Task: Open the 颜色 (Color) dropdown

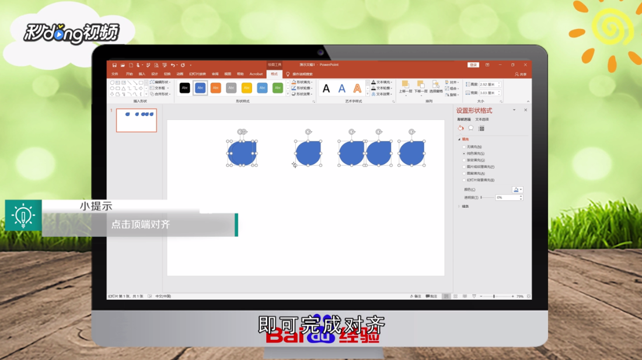Action: tap(517, 189)
